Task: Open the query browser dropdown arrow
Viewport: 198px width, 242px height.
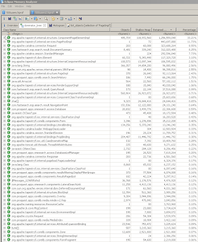Action: [40, 19]
